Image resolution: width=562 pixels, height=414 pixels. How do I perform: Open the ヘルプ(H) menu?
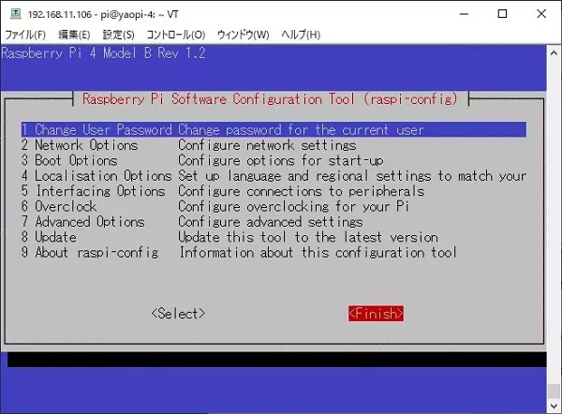(301, 35)
